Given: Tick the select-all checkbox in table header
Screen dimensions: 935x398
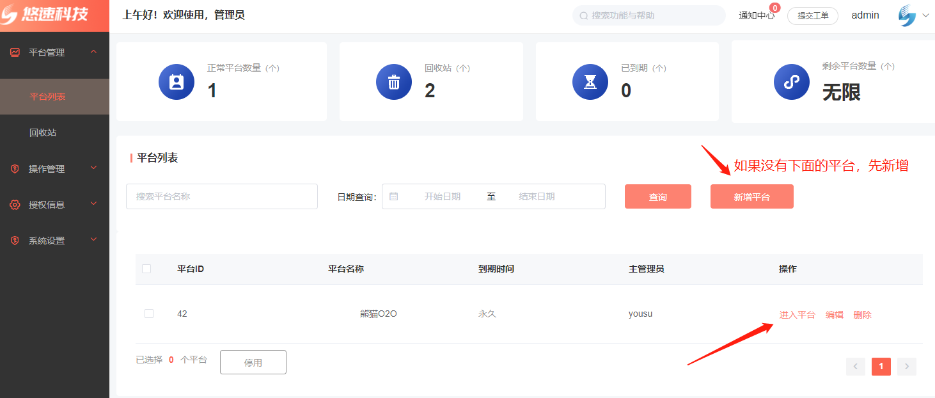Looking at the screenshot, I should click(146, 269).
